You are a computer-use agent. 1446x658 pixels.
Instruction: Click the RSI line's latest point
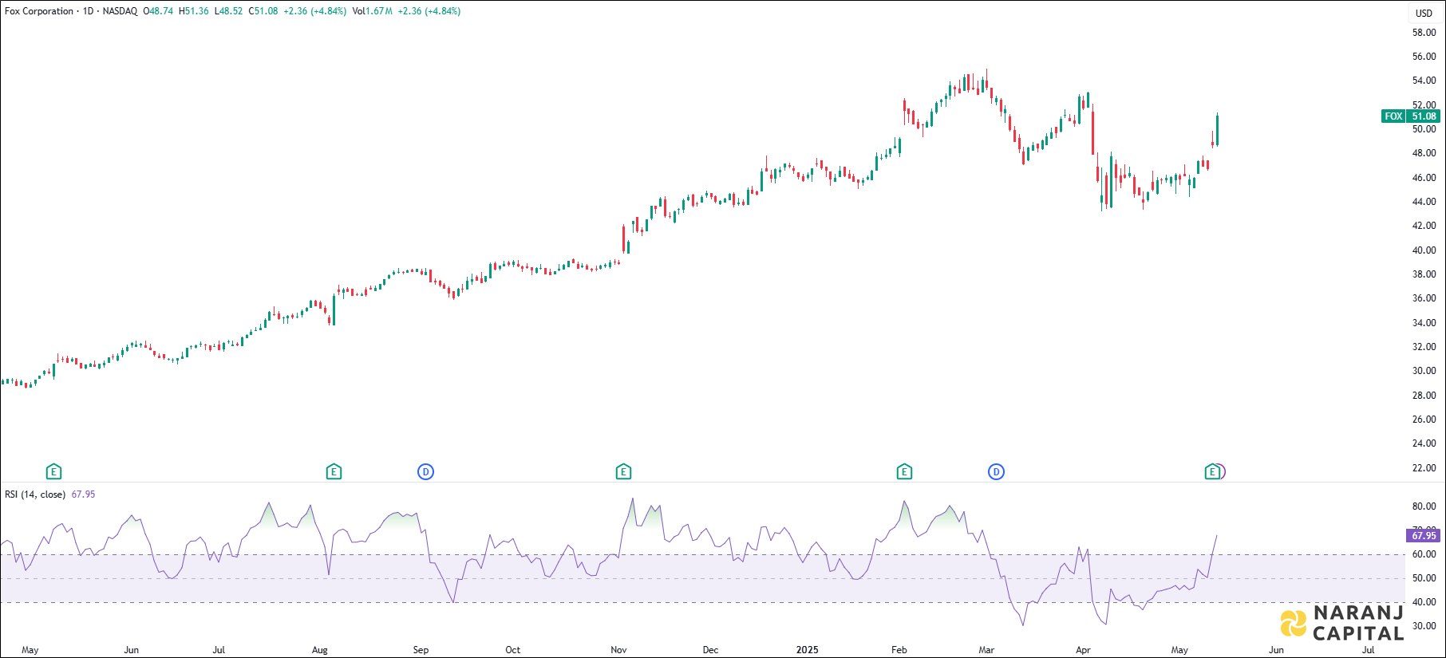(1216, 536)
